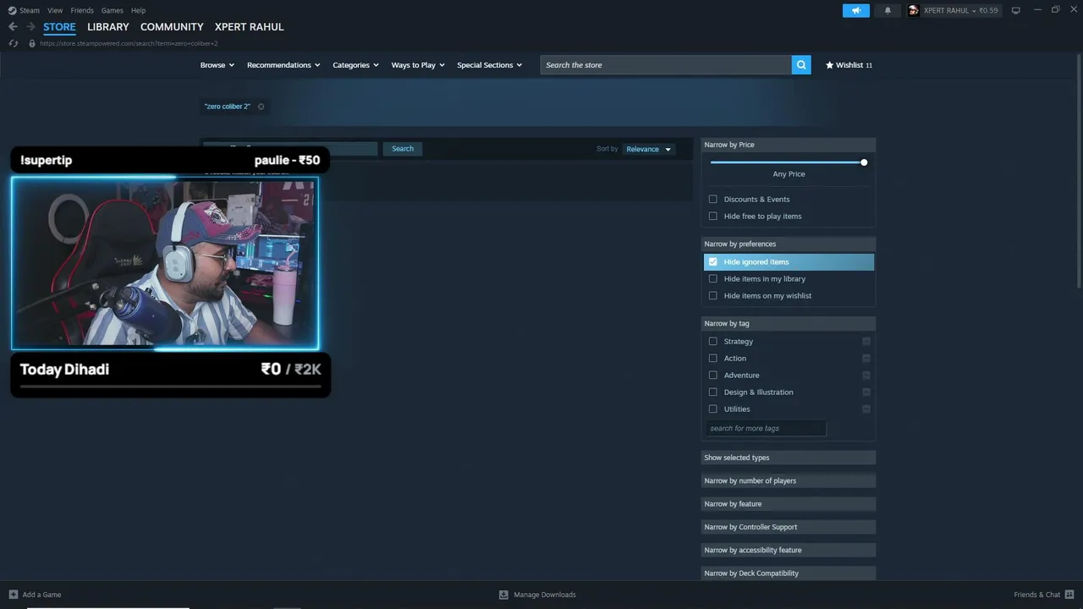Open Manage Downloads
Image resolution: width=1083 pixels, height=609 pixels.
[545, 595]
